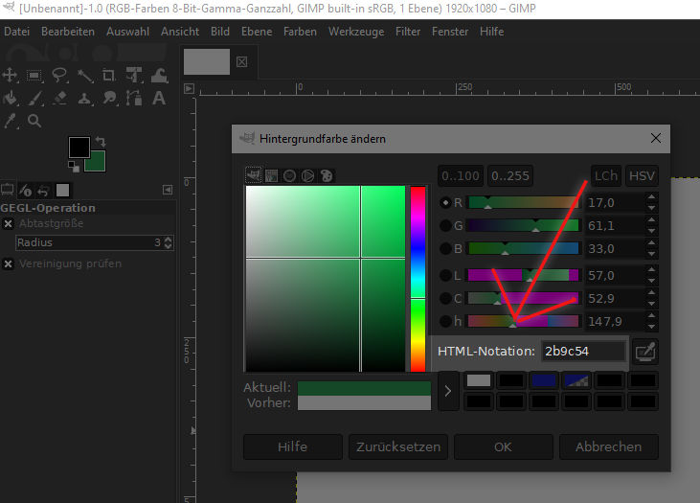Open the Datei menu
700x503 pixels.
tap(17, 32)
